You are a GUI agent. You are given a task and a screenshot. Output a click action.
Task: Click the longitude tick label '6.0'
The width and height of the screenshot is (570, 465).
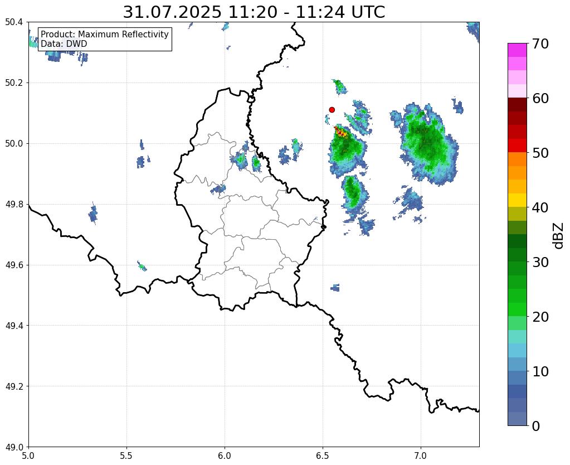pos(225,456)
